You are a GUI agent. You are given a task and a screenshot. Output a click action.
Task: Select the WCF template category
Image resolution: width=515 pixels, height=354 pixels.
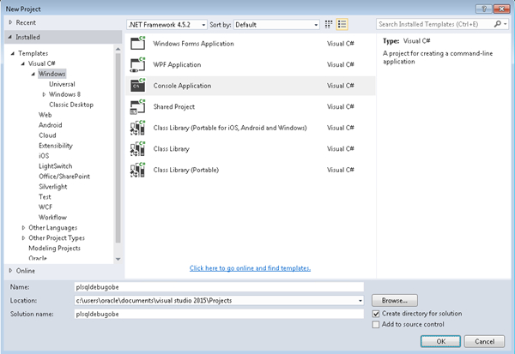(x=45, y=207)
